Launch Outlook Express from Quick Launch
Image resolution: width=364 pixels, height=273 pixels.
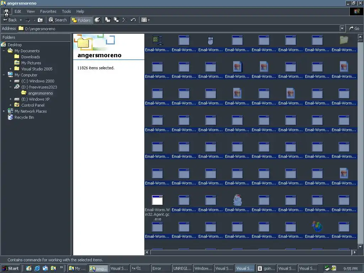[45, 268]
